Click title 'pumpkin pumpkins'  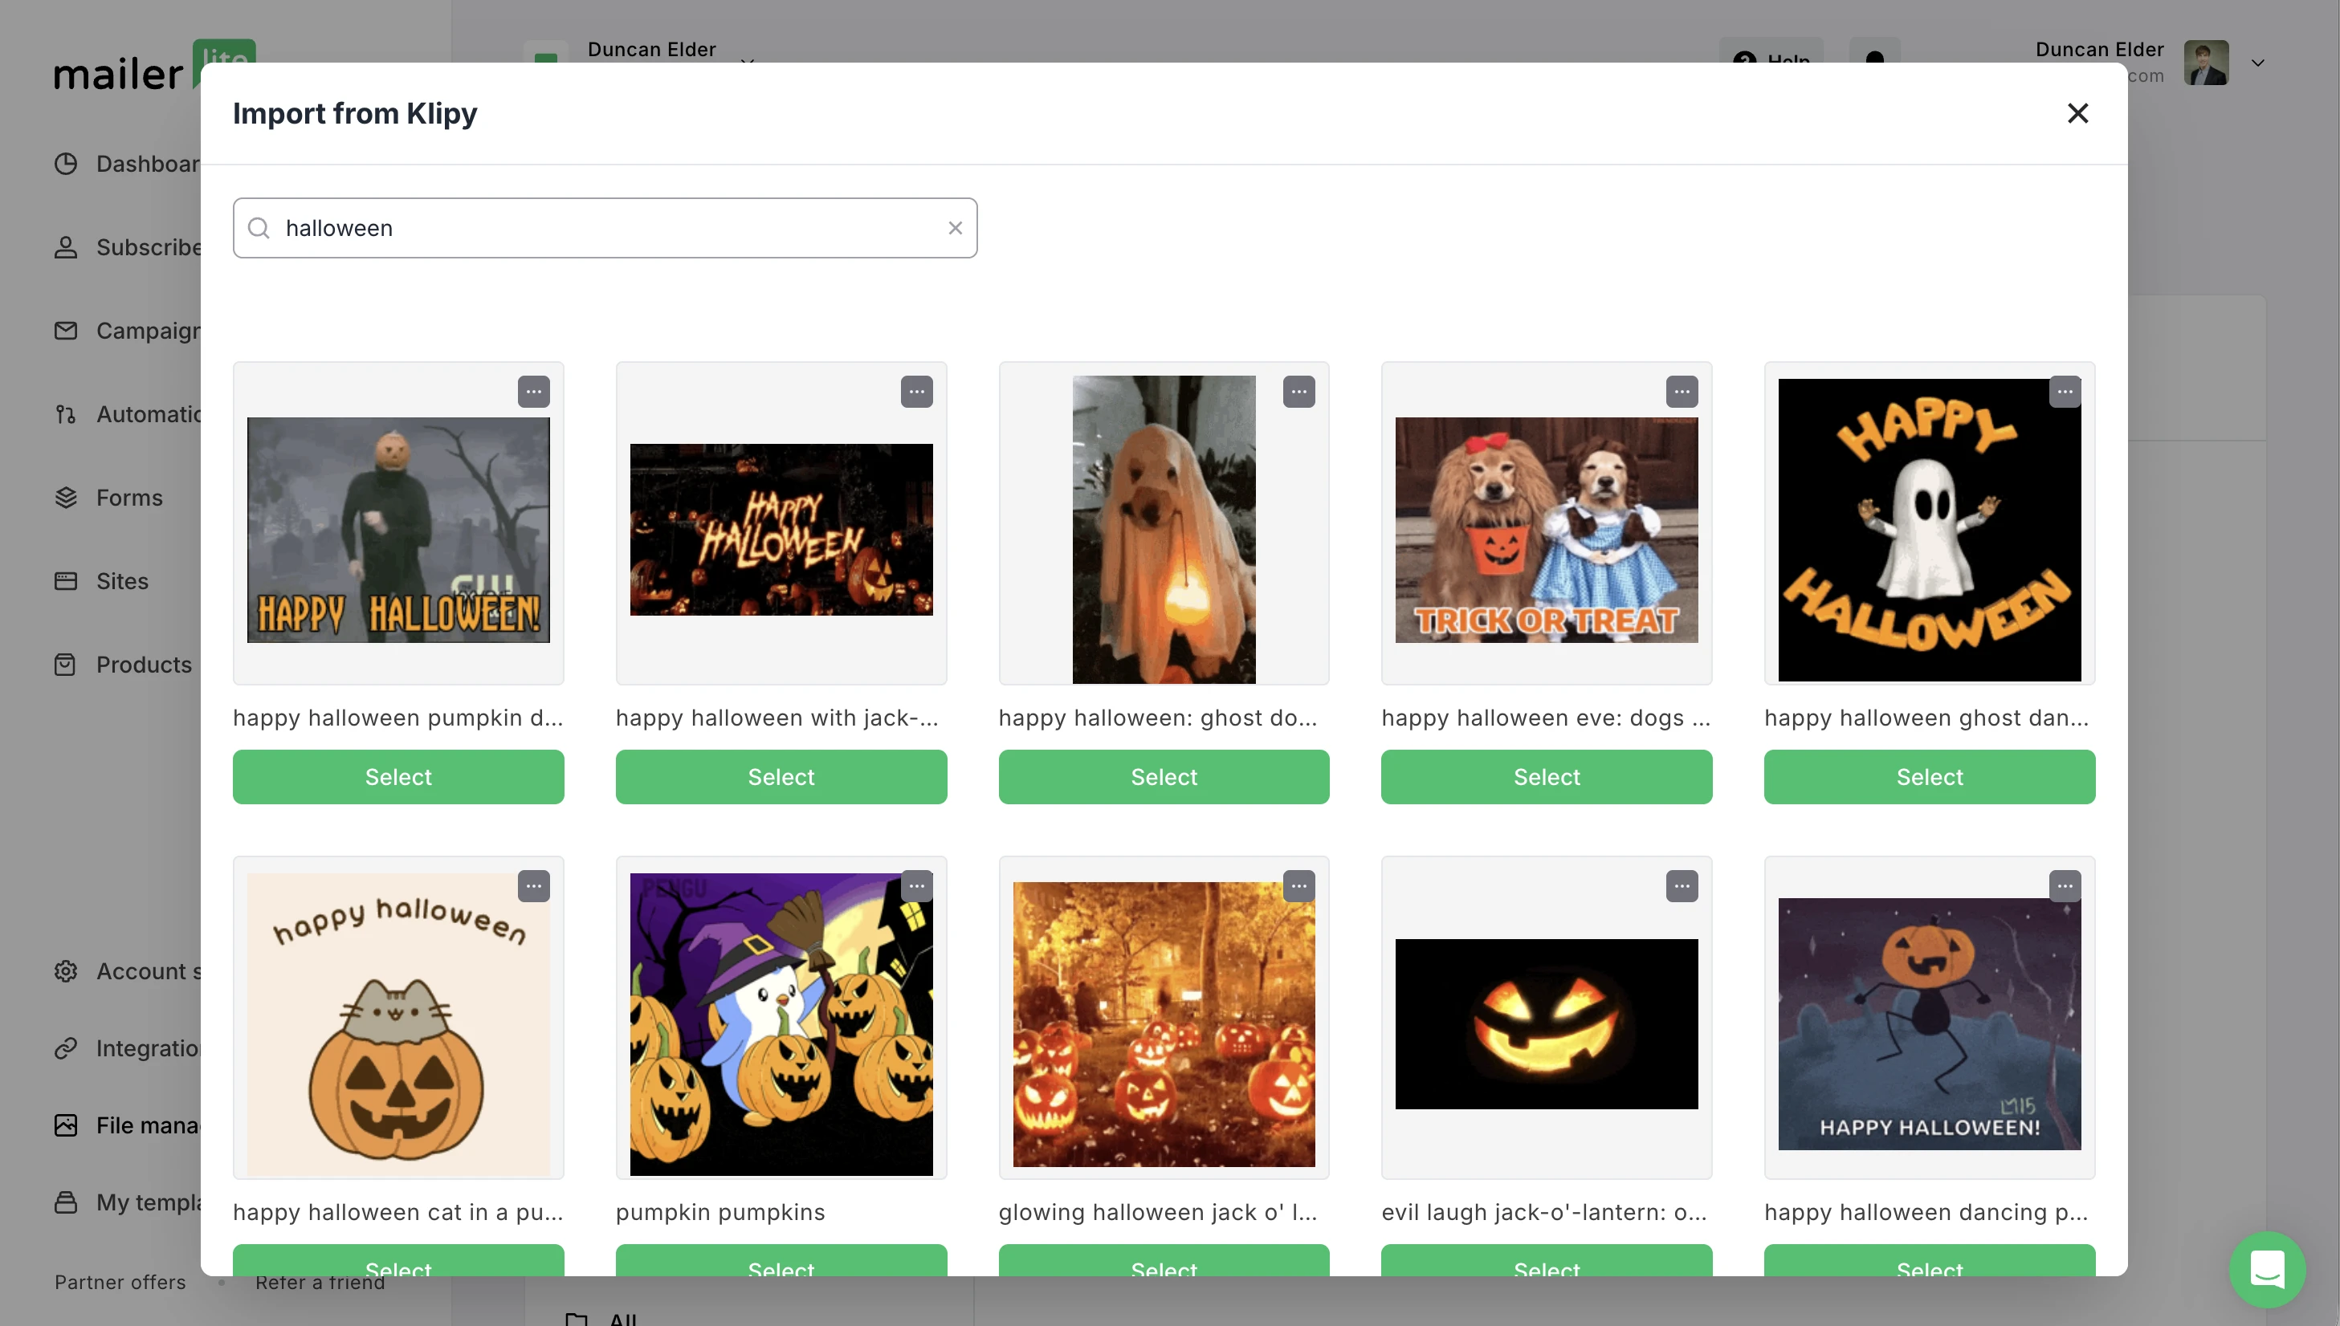click(x=720, y=1212)
